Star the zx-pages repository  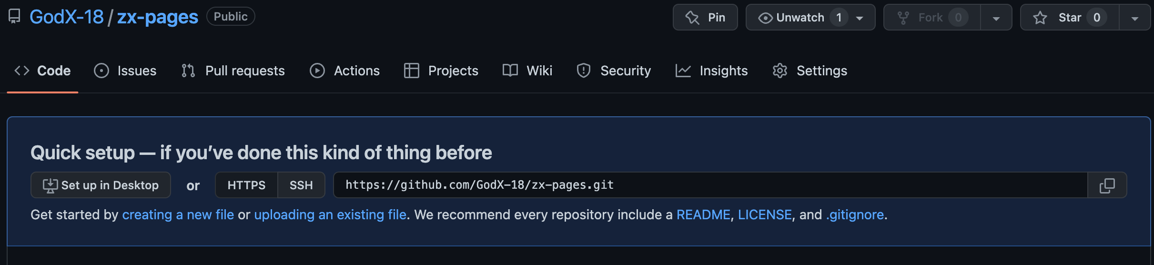pyautogui.click(x=1070, y=18)
